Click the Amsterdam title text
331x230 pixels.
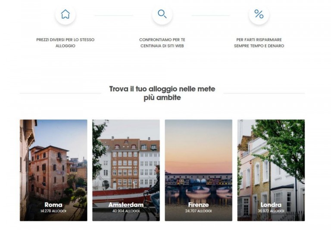point(126,205)
